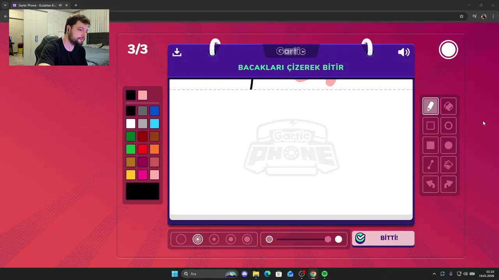Choose the empty ellipse shape tool
This screenshot has width=499, height=280.
click(x=448, y=126)
